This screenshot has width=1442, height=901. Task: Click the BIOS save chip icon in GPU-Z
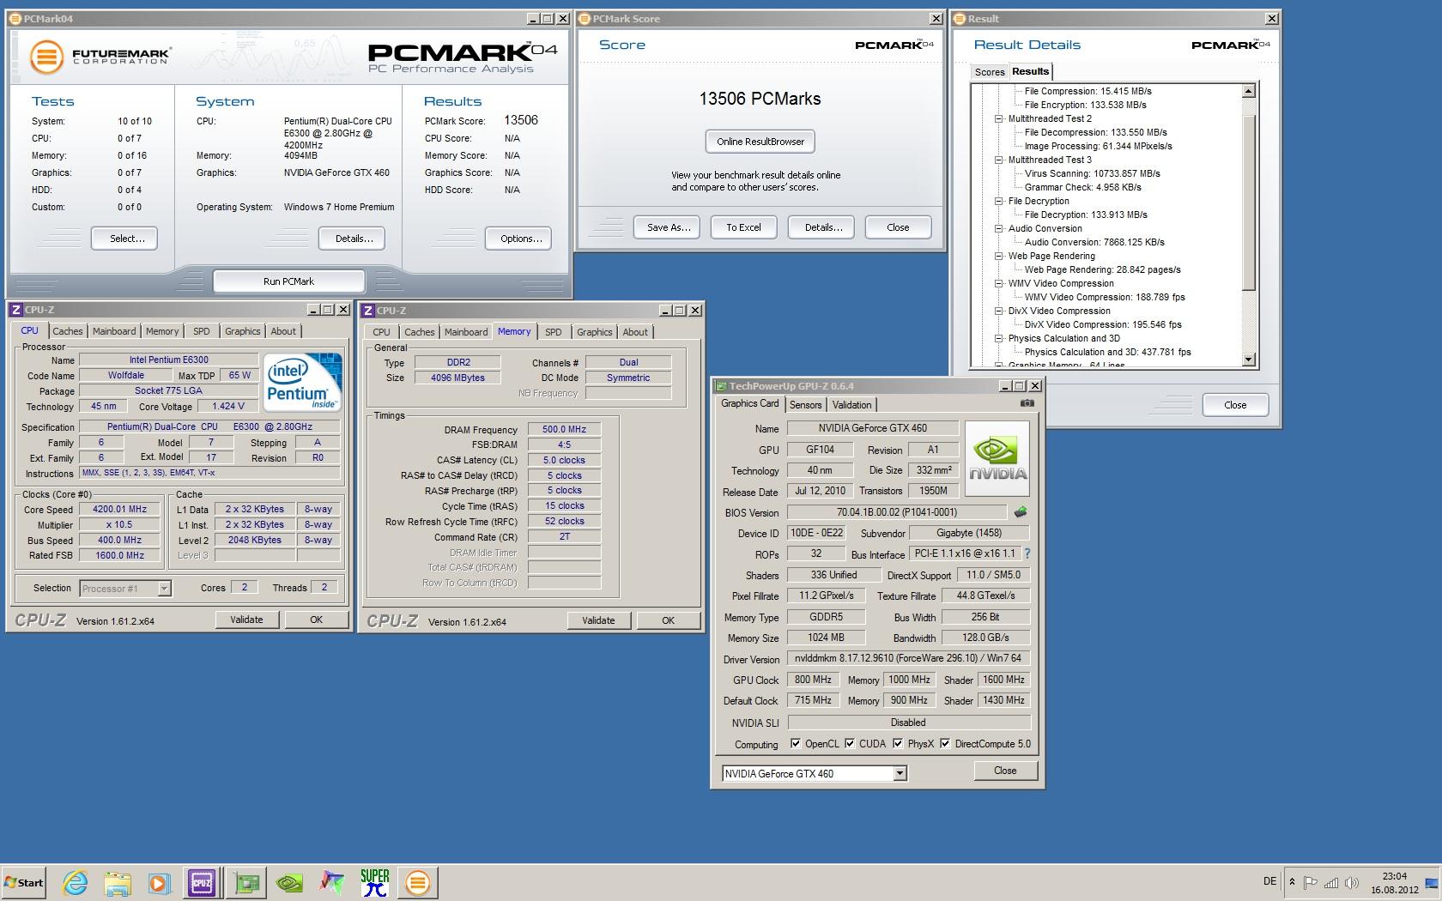[1021, 512]
